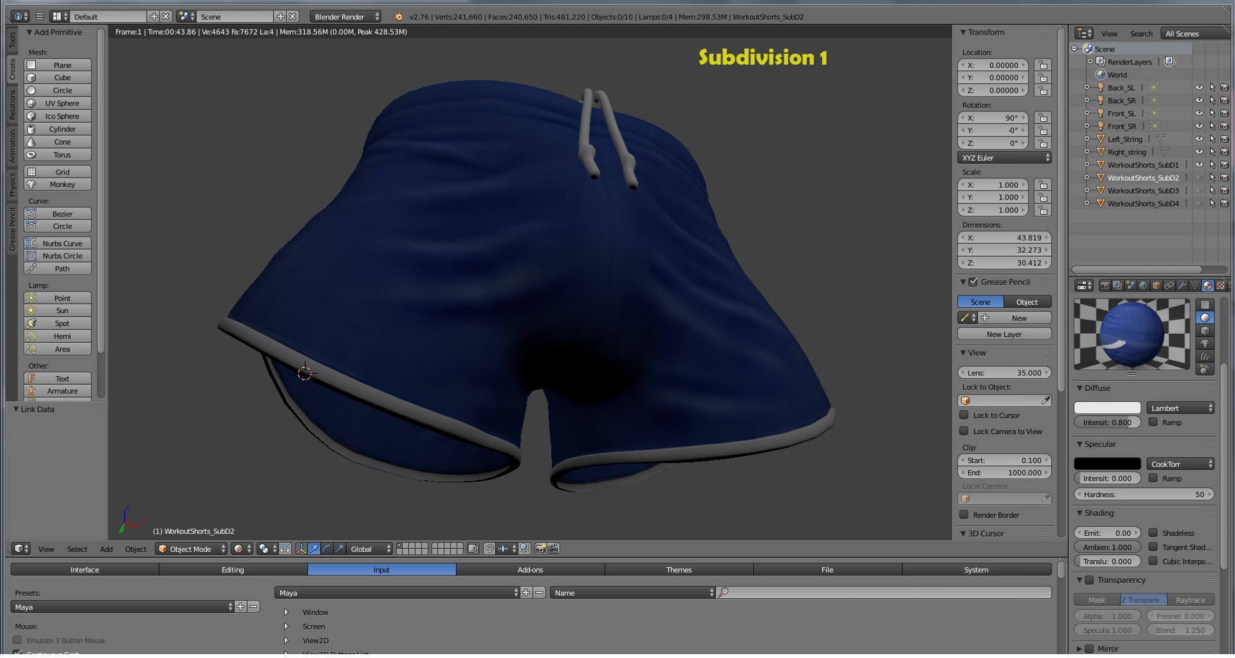Click the New Layer button
Viewport: 1235px width, 658px height.
pyautogui.click(x=1005, y=334)
